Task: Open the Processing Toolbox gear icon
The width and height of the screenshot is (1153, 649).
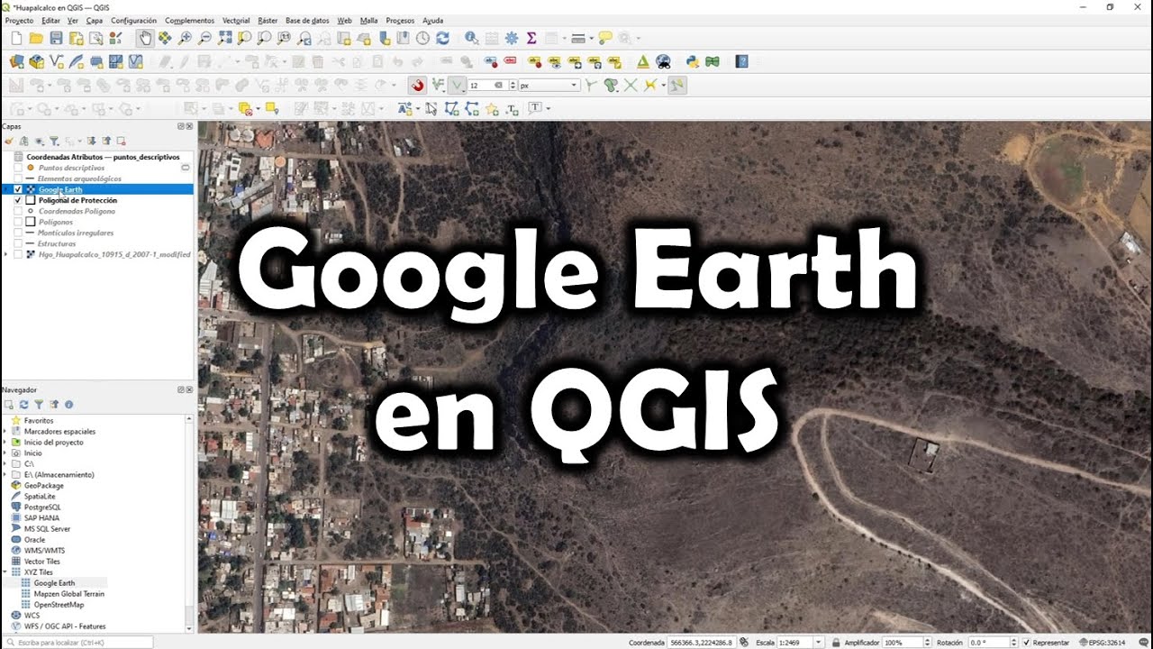Action: pos(512,38)
